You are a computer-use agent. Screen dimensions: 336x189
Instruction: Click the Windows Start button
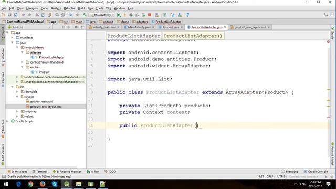6,184
